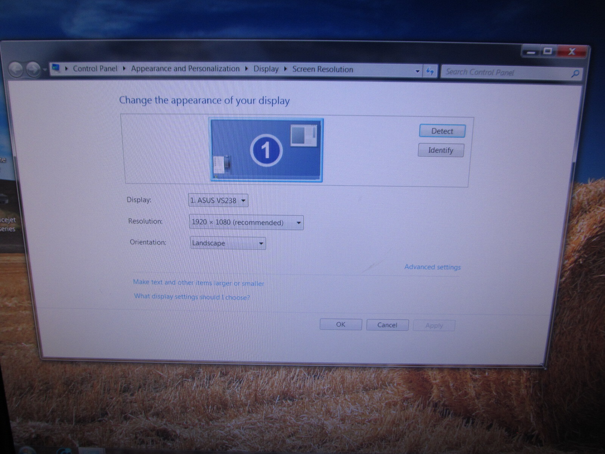Select Screen Resolution in the breadcrumb

(x=323, y=70)
